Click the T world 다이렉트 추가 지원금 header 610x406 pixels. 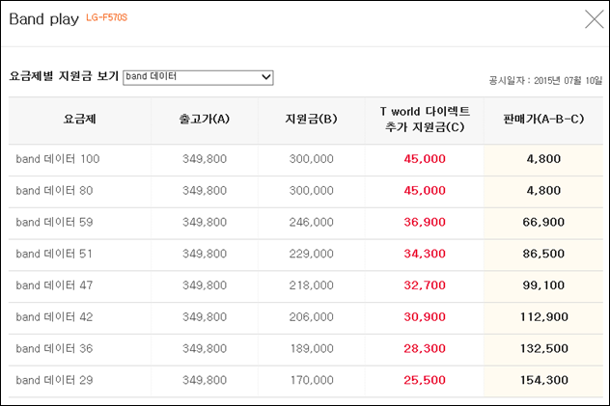point(425,120)
